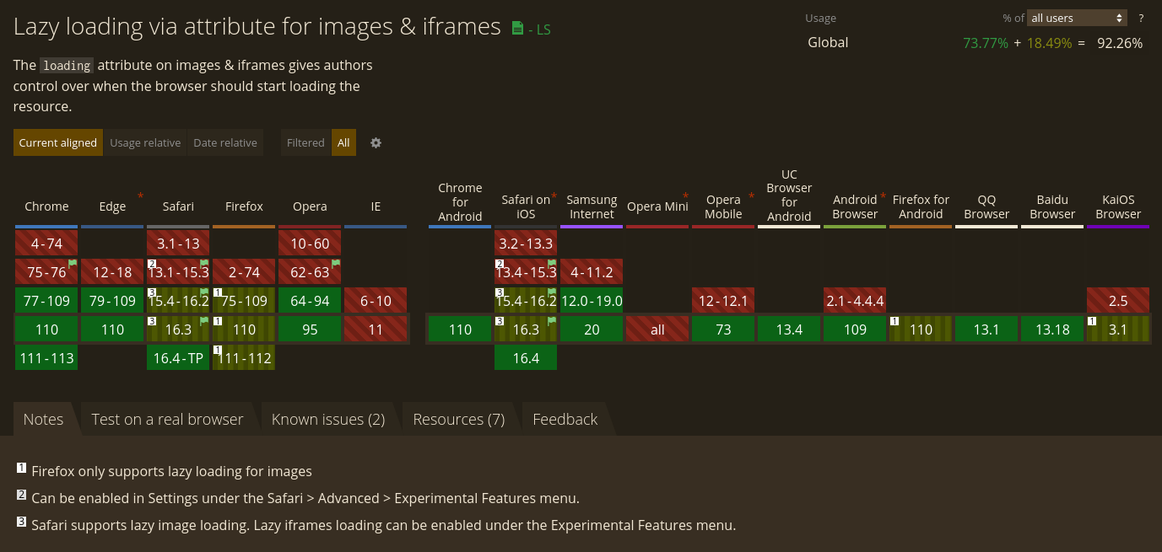1162x552 pixels.
Task: Open the all users dropdown
Action: [1078, 18]
